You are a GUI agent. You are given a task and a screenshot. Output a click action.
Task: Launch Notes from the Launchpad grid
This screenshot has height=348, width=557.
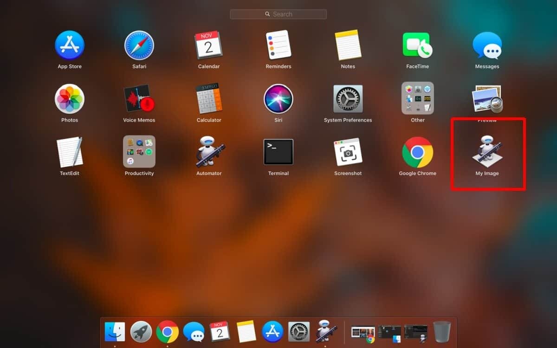tap(348, 45)
